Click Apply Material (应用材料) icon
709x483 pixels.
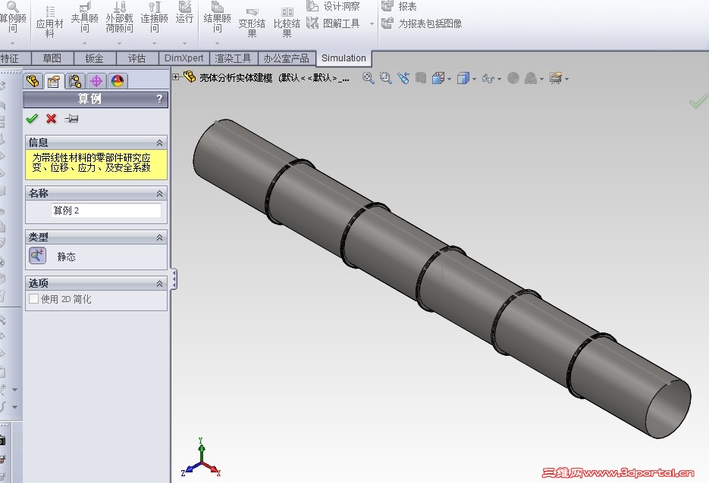[x=49, y=22]
